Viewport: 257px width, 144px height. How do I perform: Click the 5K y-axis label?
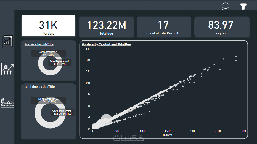pyautogui.click(x=89, y=117)
